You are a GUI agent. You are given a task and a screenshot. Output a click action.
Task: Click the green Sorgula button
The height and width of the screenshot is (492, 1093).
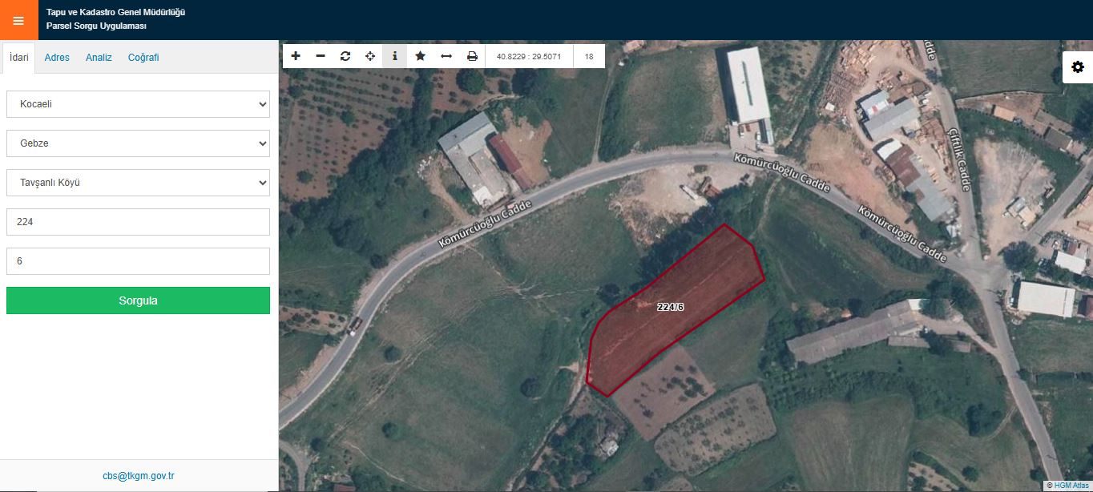(x=138, y=300)
